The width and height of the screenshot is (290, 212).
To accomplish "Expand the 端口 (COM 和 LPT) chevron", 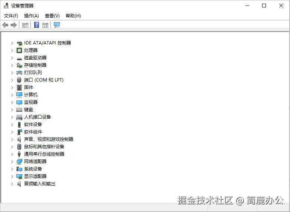I will coord(12,80).
